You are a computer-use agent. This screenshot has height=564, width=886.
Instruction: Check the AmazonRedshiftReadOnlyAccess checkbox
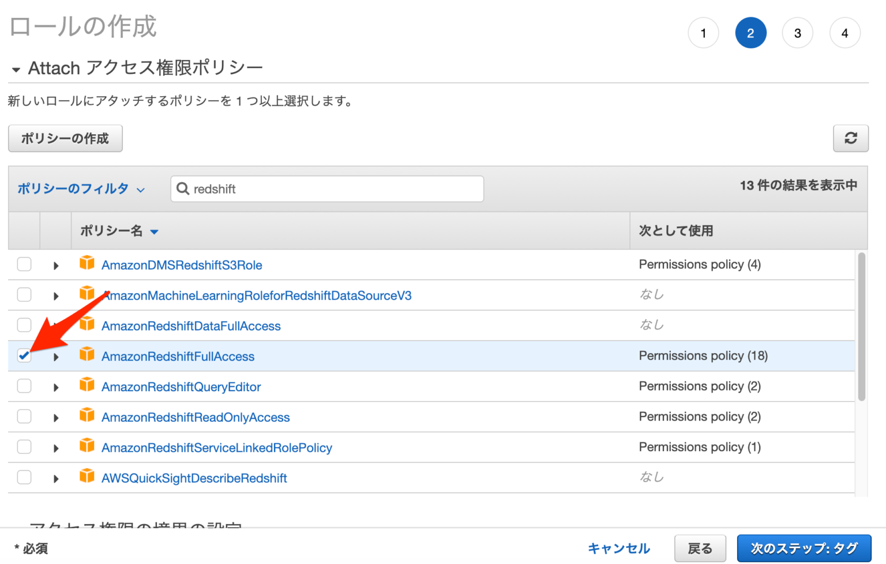(24, 417)
